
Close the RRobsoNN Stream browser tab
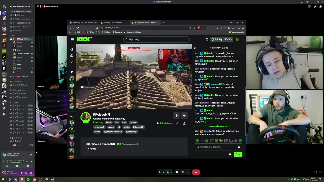click(x=159, y=22)
